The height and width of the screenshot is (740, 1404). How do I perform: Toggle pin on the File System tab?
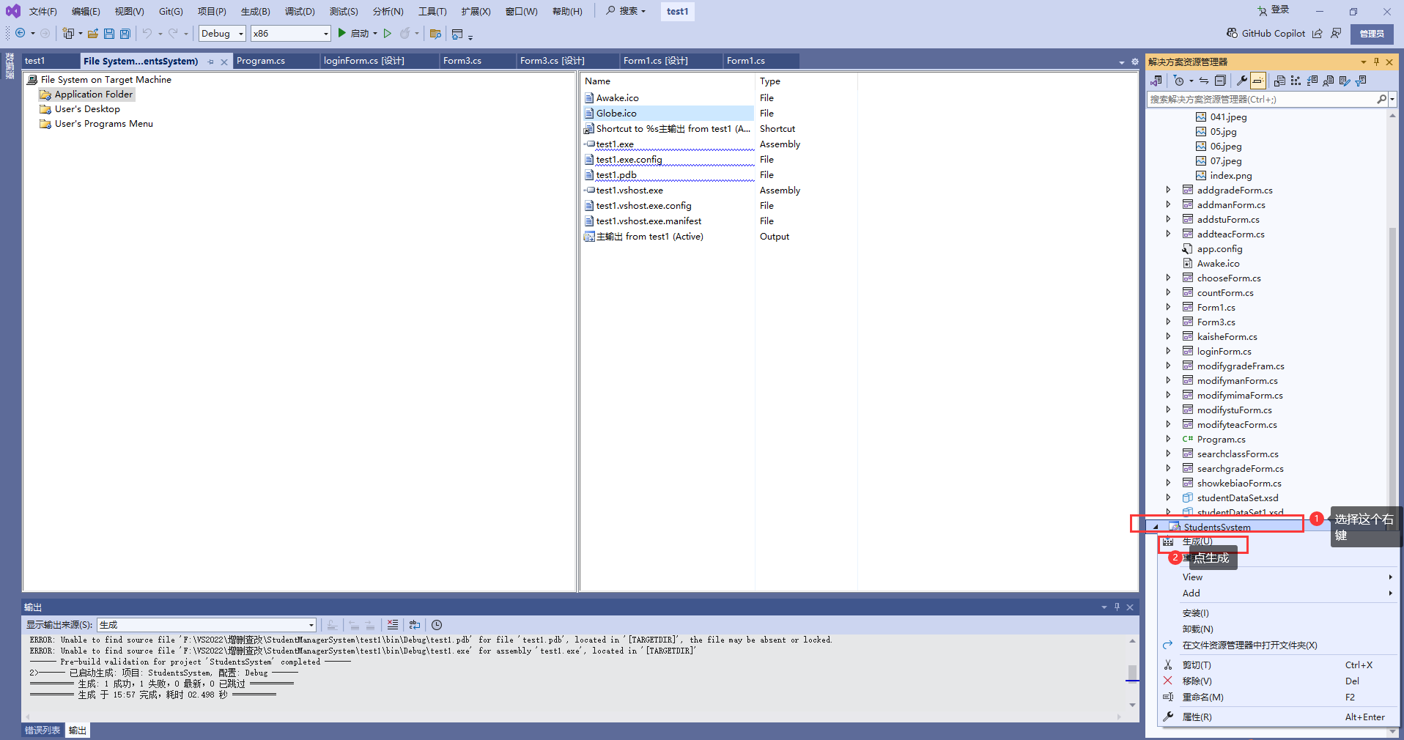pos(211,62)
